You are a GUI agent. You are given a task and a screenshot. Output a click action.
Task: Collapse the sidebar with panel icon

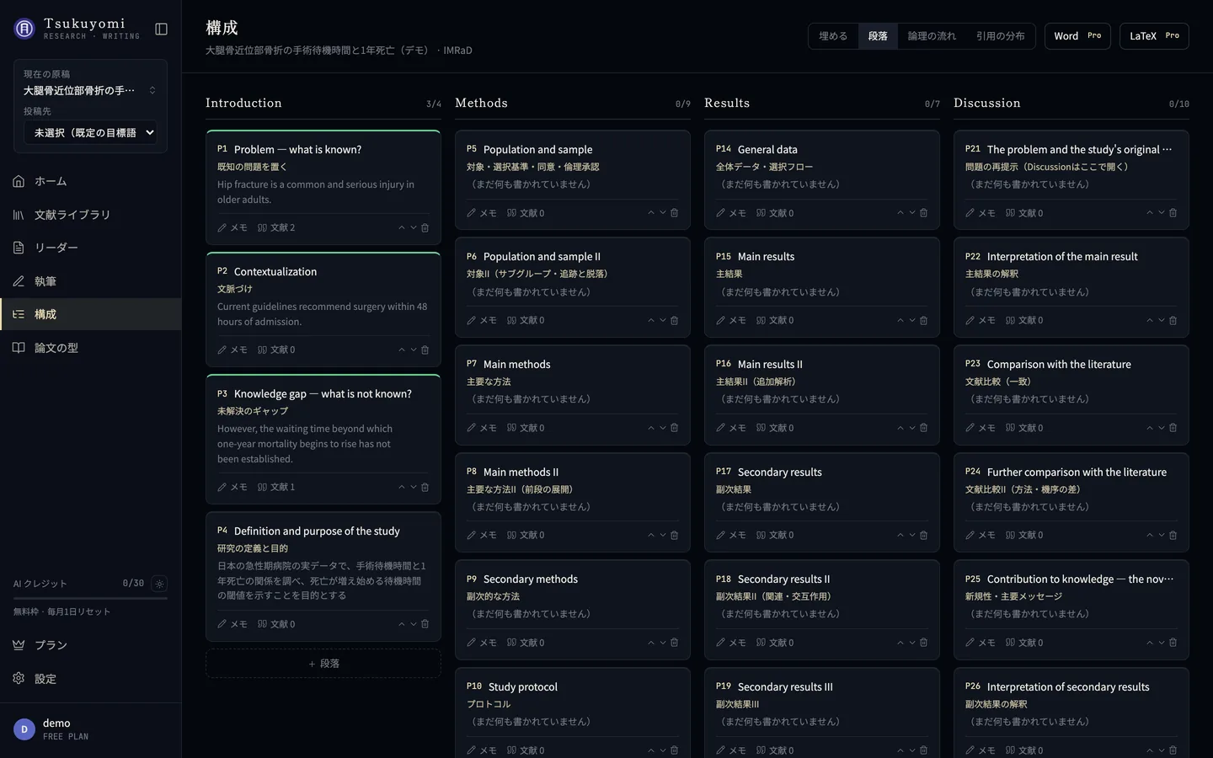click(x=161, y=29)
